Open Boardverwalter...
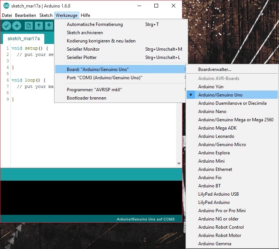 click(x=232, y=69)
